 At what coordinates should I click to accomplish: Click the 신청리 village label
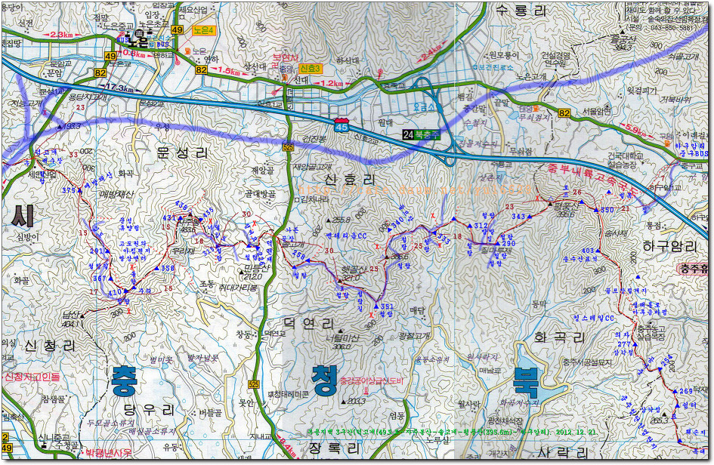(x=50, y=346)
